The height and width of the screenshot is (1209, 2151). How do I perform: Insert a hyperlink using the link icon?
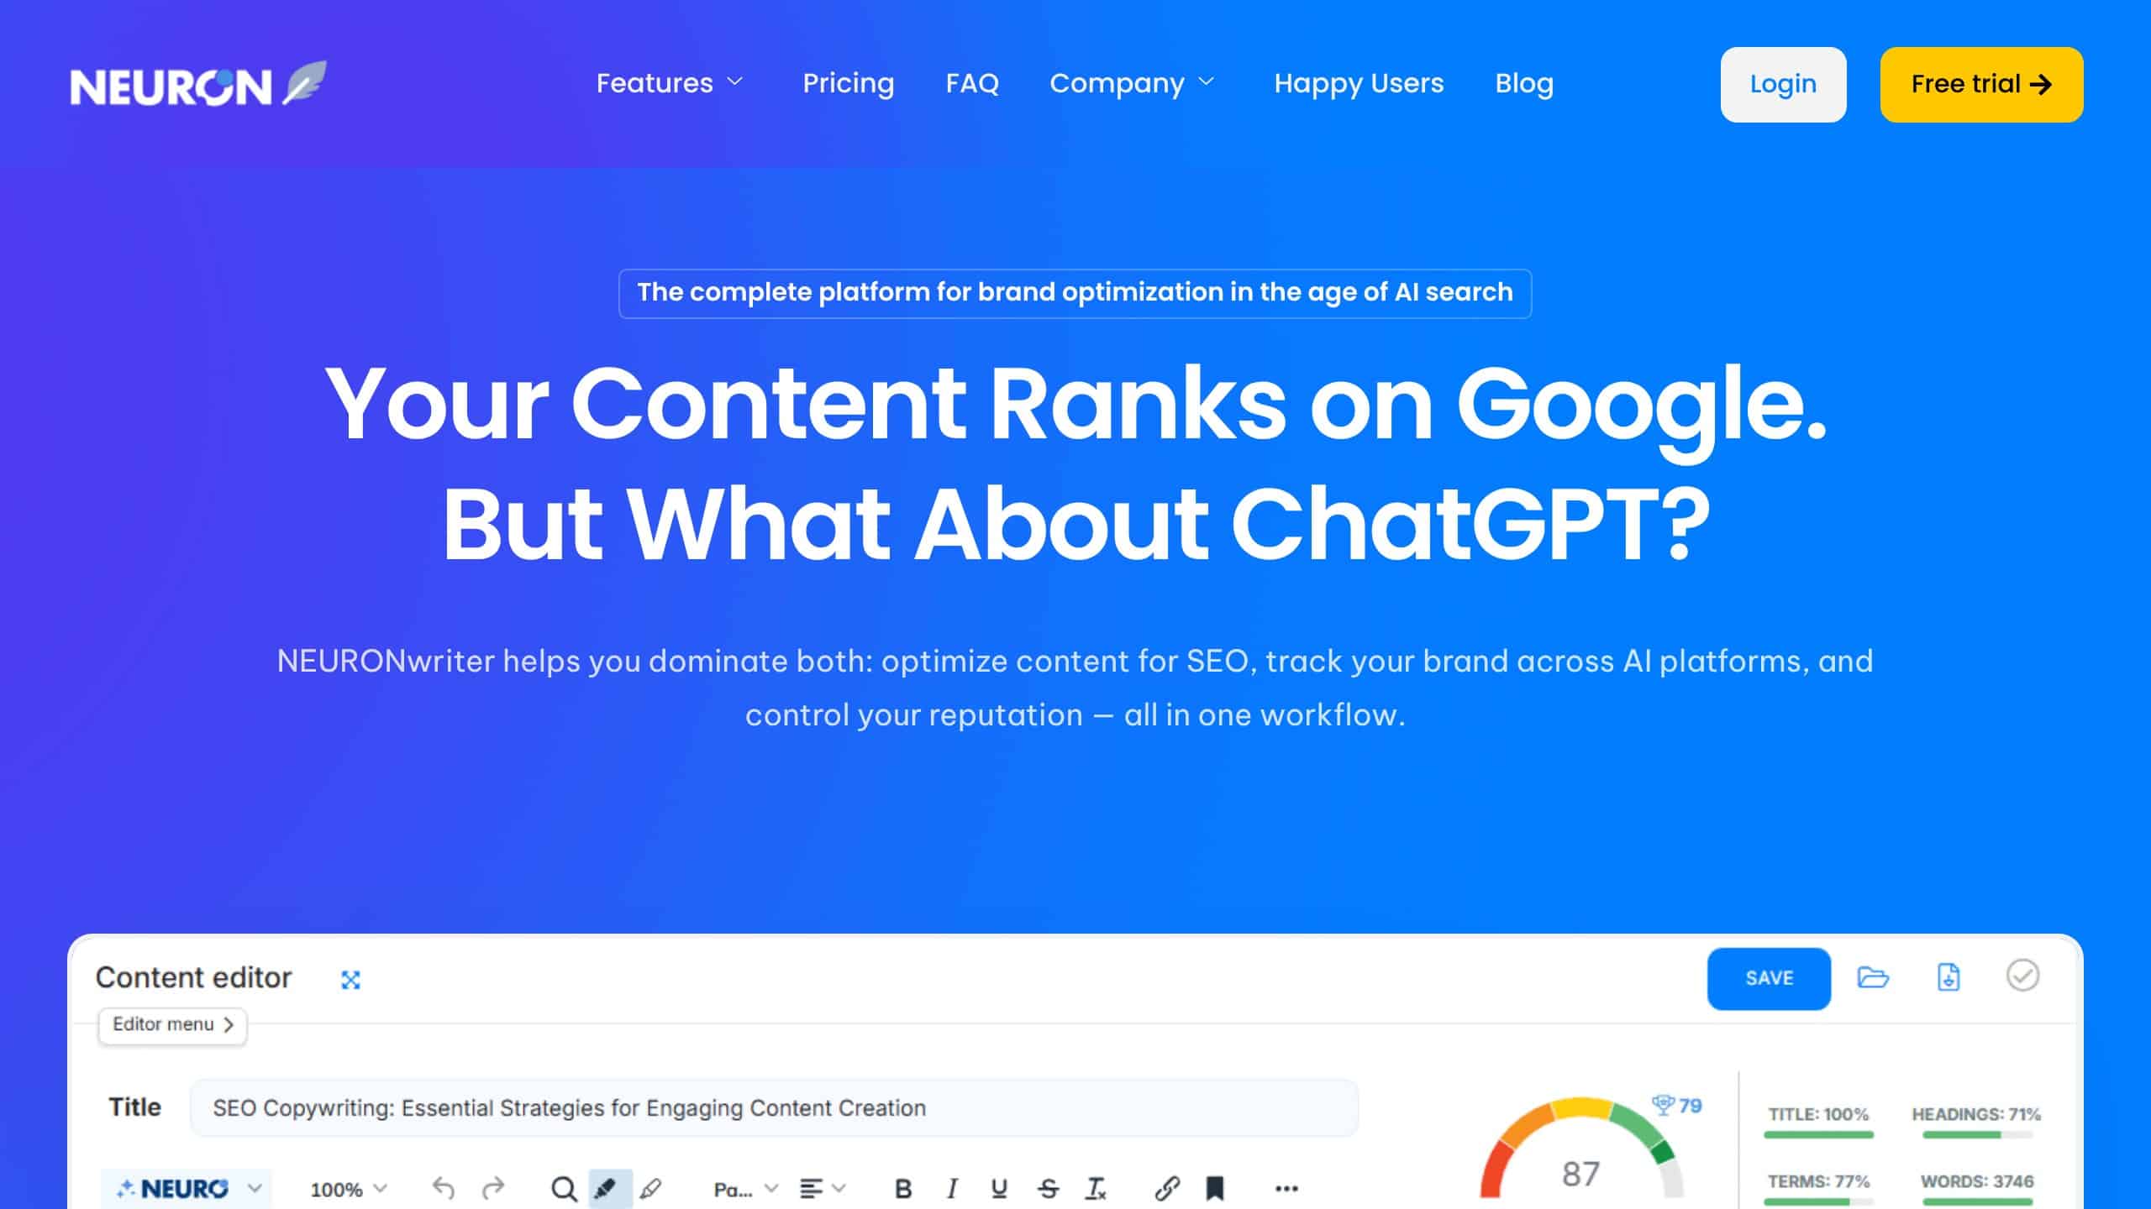[x=1165, y=1188]
